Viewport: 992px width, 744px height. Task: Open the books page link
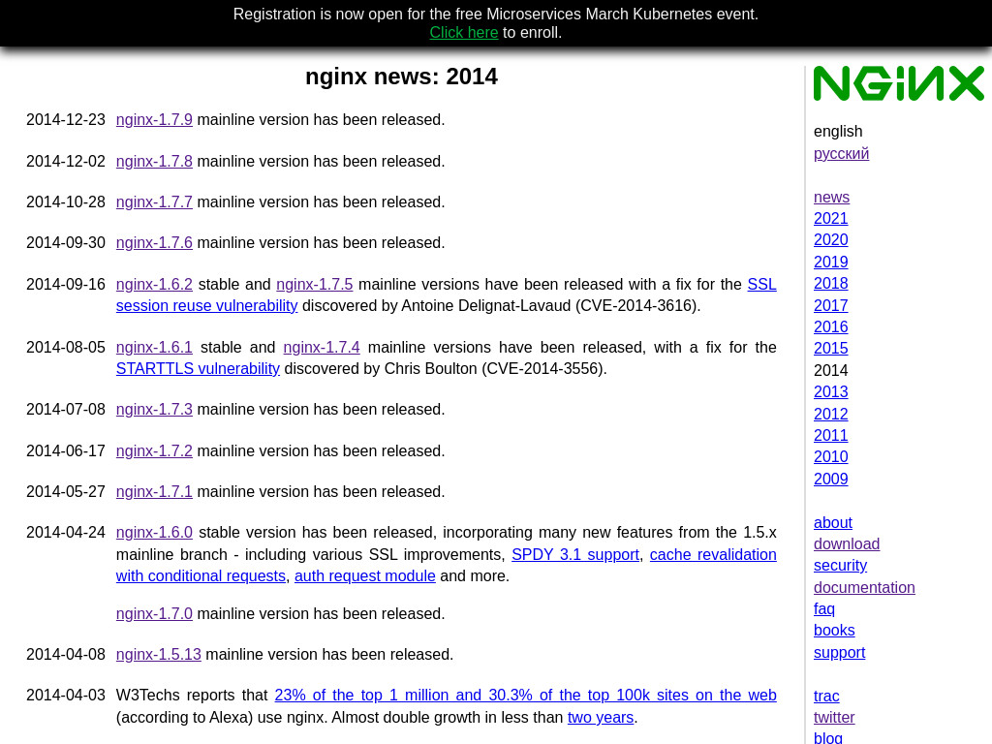point(834,631)
